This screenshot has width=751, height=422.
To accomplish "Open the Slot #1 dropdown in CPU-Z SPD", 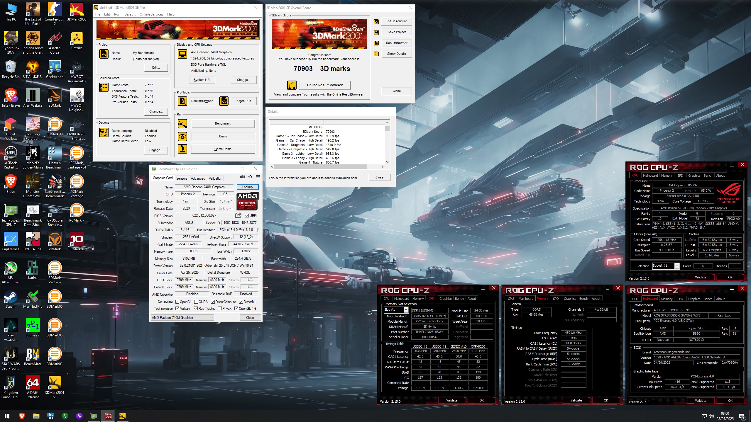I will pos(396,310).
